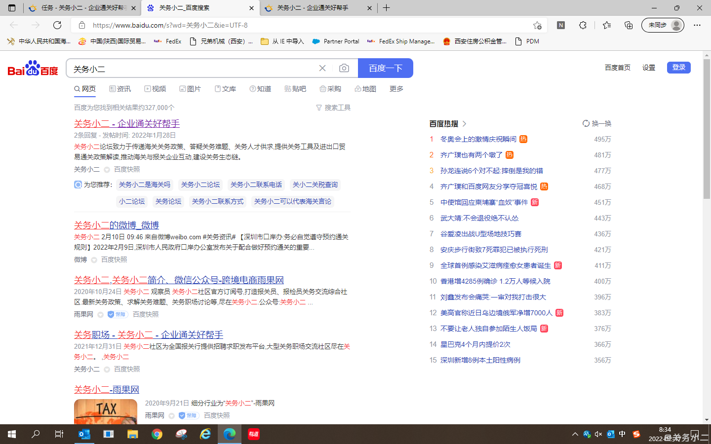
Task: Select 知道 search category
Action: [x=260, y=89]
